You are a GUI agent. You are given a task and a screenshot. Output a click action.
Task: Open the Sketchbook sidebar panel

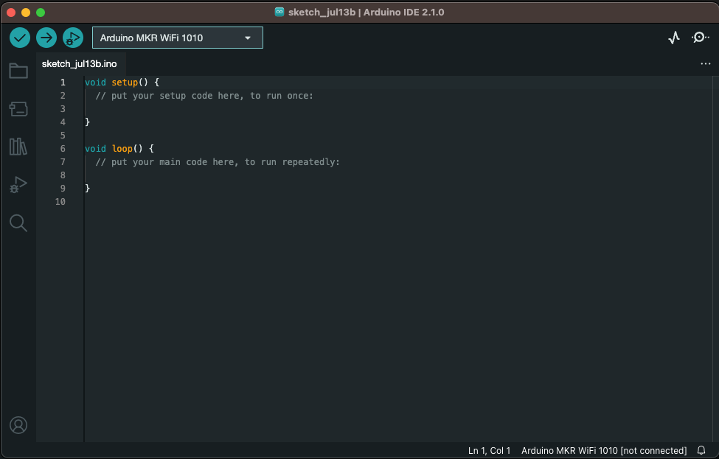click(18, 70)
